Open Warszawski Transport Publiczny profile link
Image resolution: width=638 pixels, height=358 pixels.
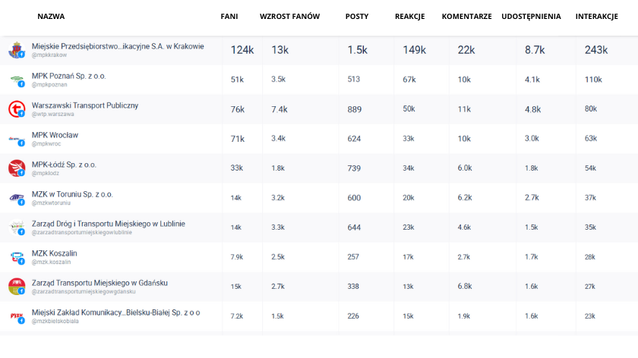tap(85, 105)
